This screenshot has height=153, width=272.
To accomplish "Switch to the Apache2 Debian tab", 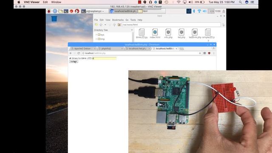I will click(x=82, y=49).
